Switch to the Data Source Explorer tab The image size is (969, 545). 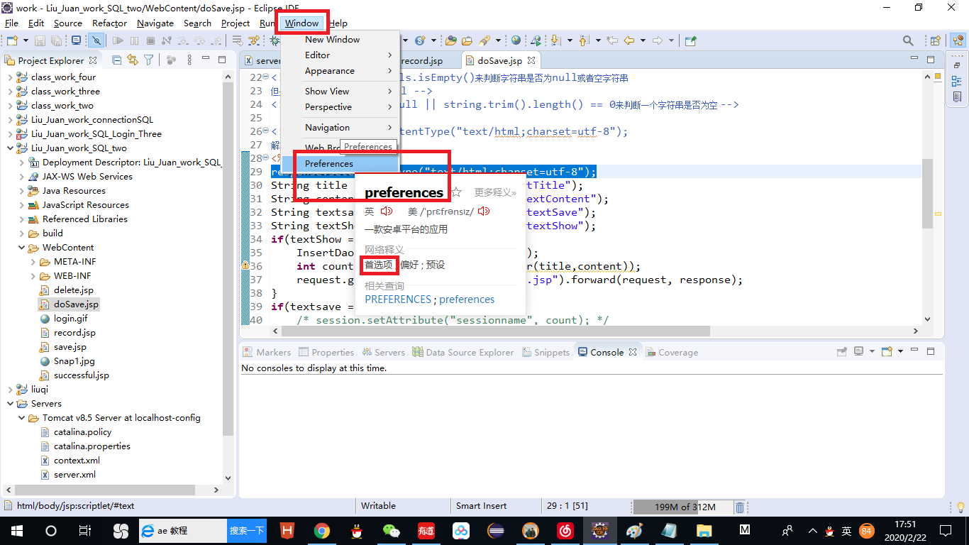pos(463,352)
